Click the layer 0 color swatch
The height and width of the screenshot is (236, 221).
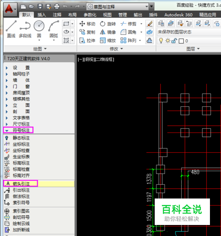[x=181, y=41]
